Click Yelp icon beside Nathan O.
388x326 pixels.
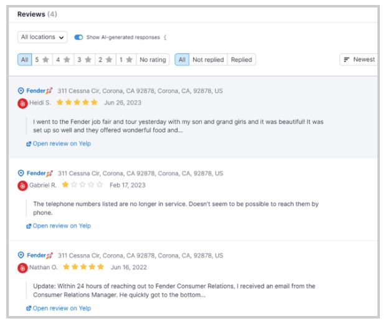(x=22, y=267)
